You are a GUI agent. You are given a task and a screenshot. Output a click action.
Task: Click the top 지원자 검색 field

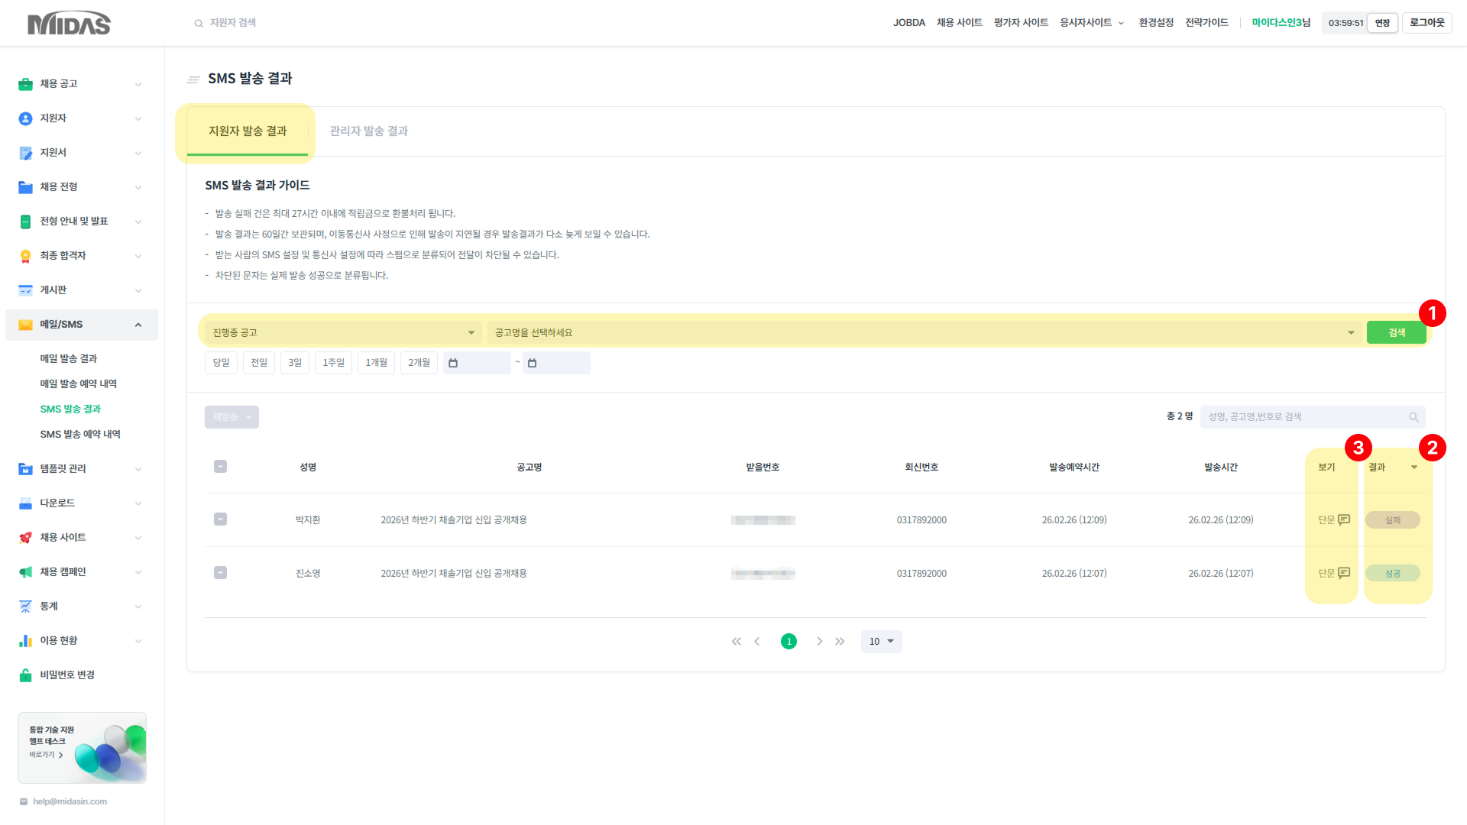click(233, 23)
